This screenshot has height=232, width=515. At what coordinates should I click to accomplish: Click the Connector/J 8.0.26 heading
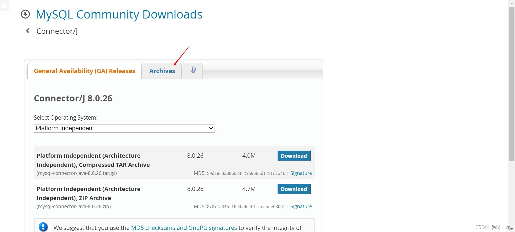coord(73,98)
